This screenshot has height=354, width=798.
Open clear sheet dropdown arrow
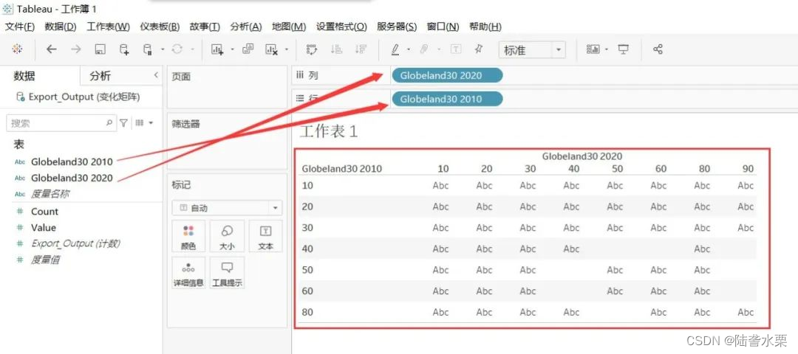coord(287,49)
